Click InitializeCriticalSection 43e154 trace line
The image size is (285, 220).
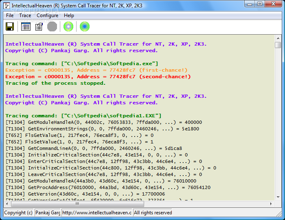coord(96,155)
